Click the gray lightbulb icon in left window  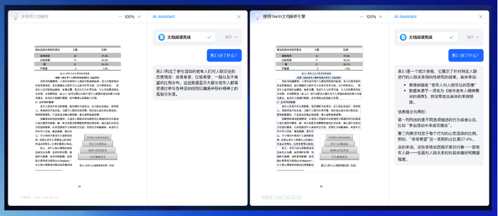tap(15, 17)
